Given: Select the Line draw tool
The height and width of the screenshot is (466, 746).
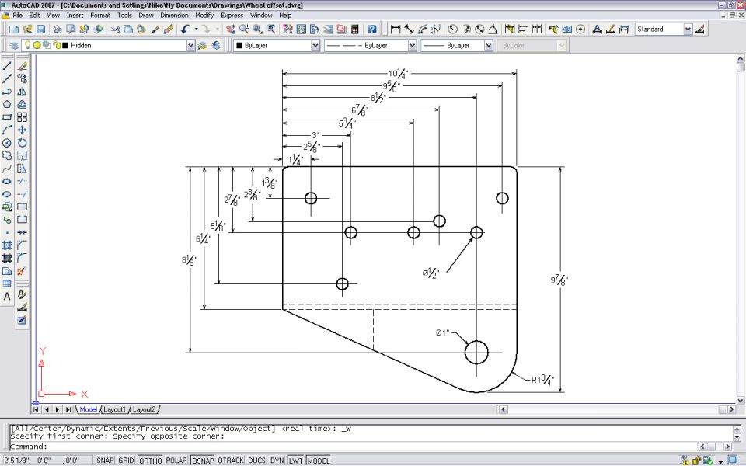Looking at the screenshot, I should pos(7,66).
